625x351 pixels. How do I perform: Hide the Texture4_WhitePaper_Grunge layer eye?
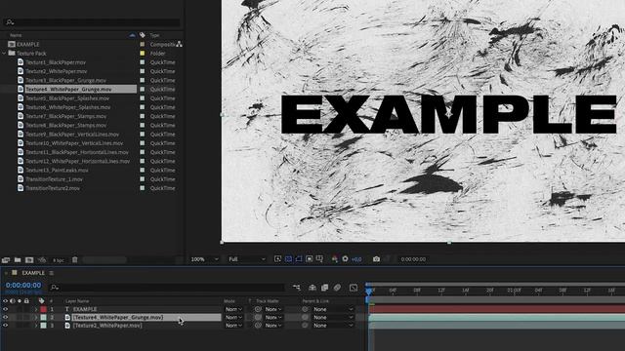pos(5,317)
